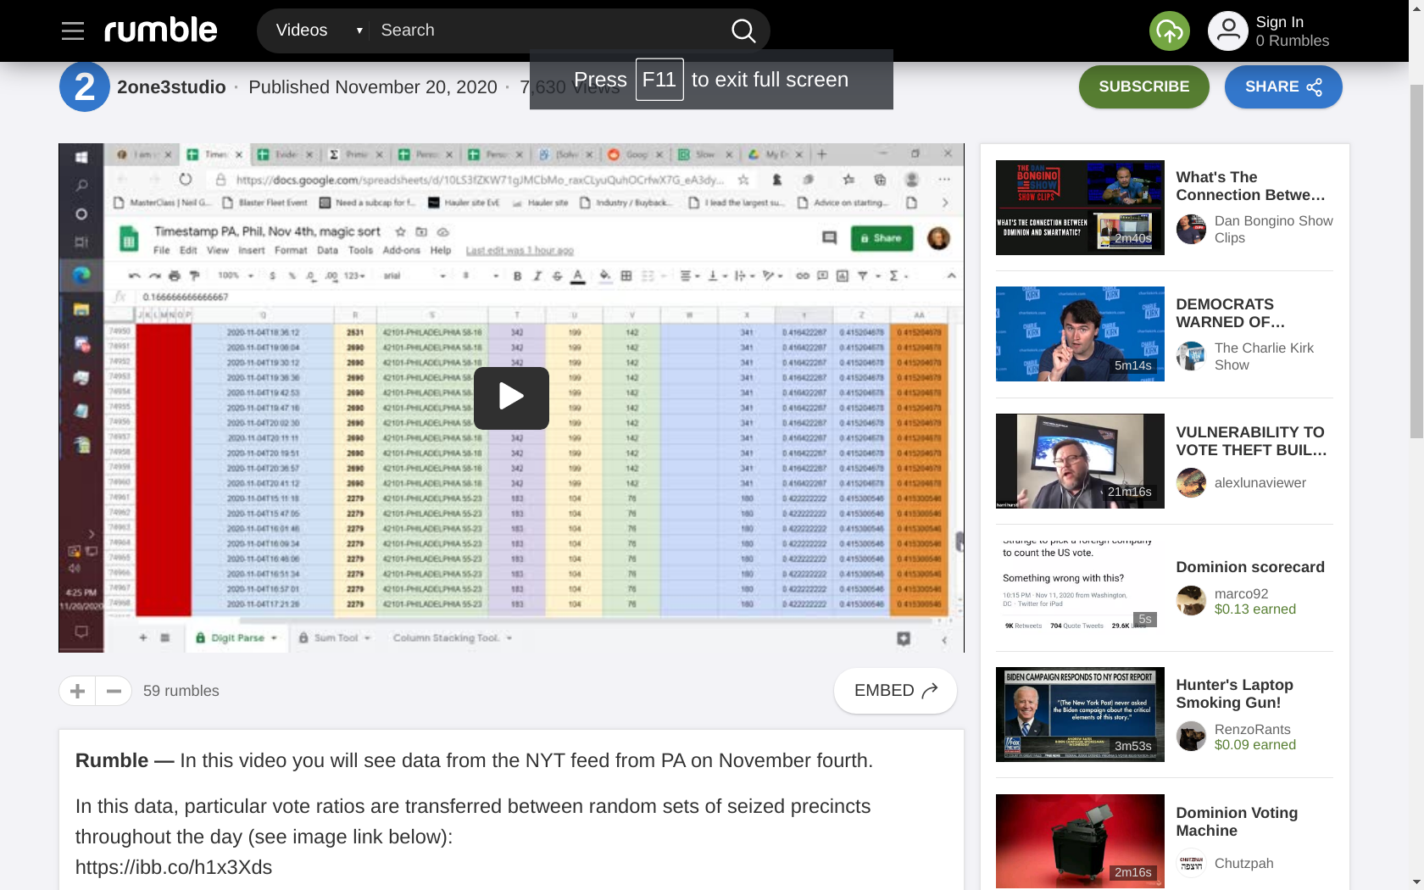The height and width of the screenshot is (890, 1424).
Task: Open the 'What's The Connection Betwe...' video title
Action: [1250, 186]
